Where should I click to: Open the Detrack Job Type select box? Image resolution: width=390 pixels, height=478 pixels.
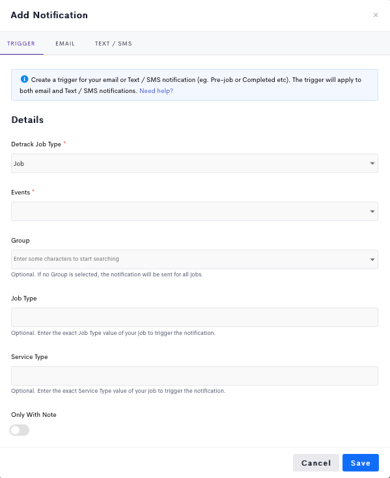[x=195, y=163]
